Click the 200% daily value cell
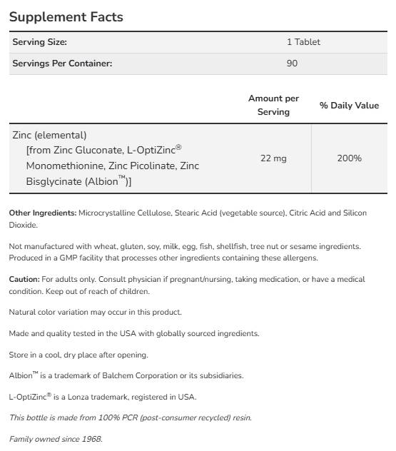This screenshot has width=396, height=451. click(350, 158)
